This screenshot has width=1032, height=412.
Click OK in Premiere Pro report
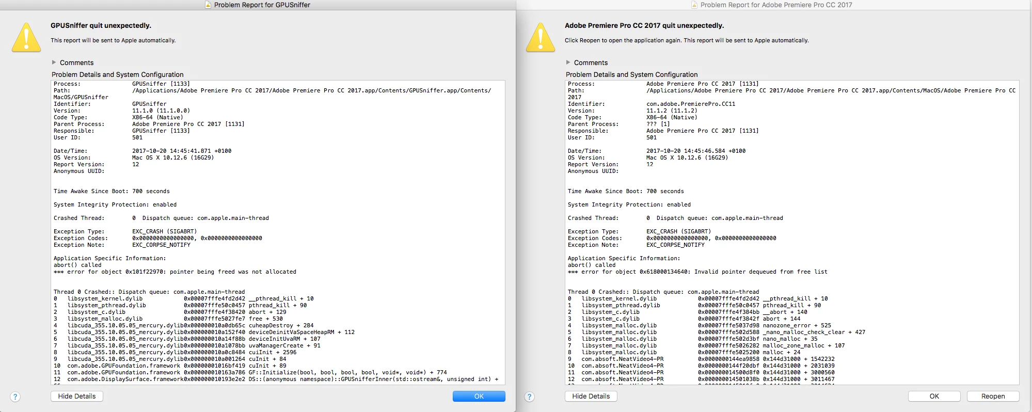934,396
